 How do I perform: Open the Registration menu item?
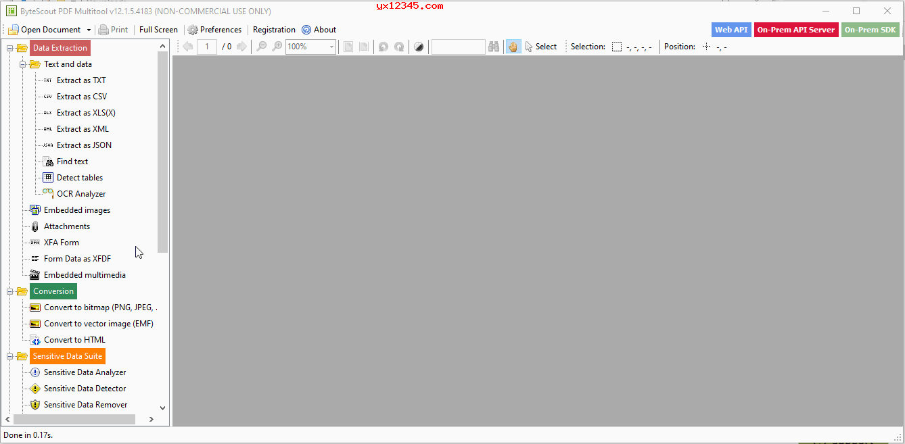[274, 29]
